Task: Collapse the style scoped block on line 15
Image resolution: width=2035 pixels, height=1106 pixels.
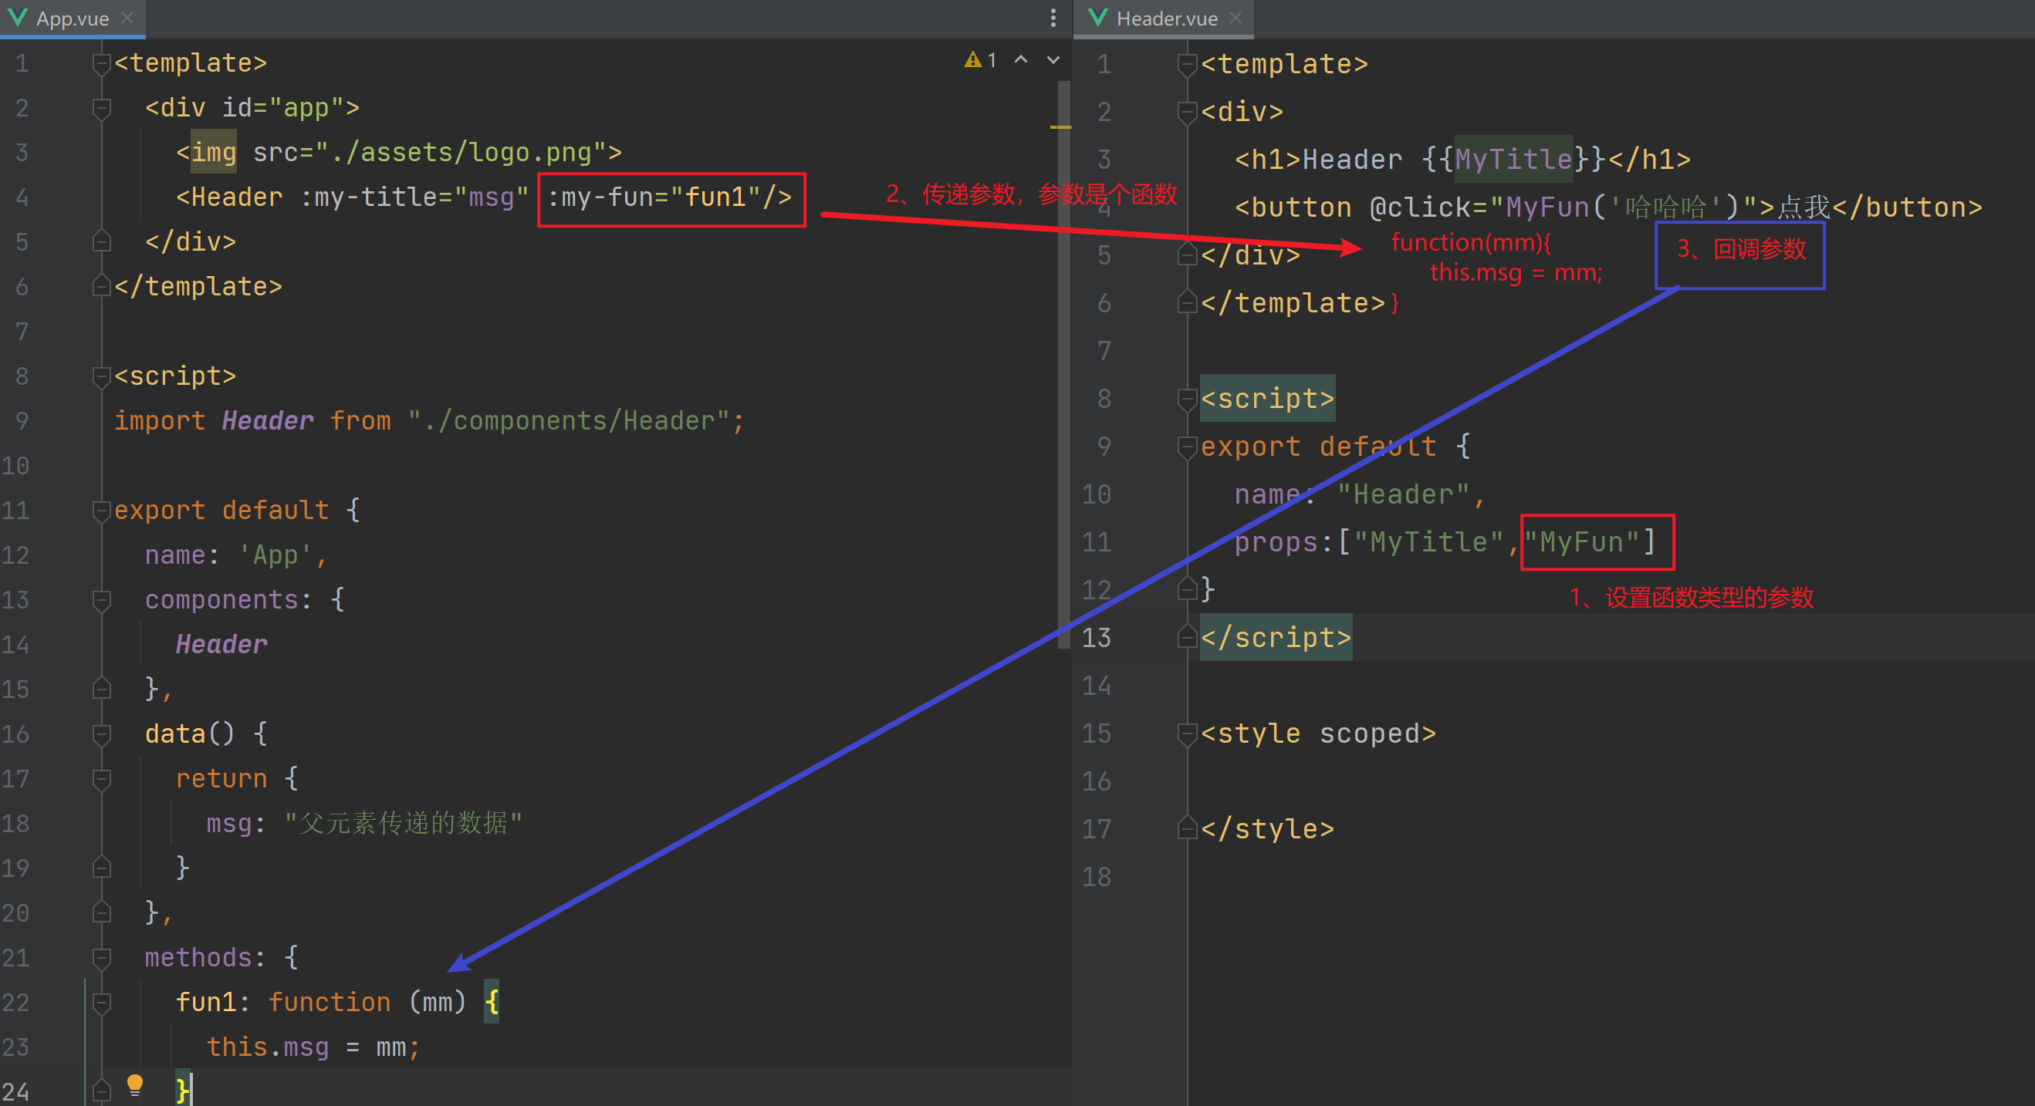Action: (1187, 734)
